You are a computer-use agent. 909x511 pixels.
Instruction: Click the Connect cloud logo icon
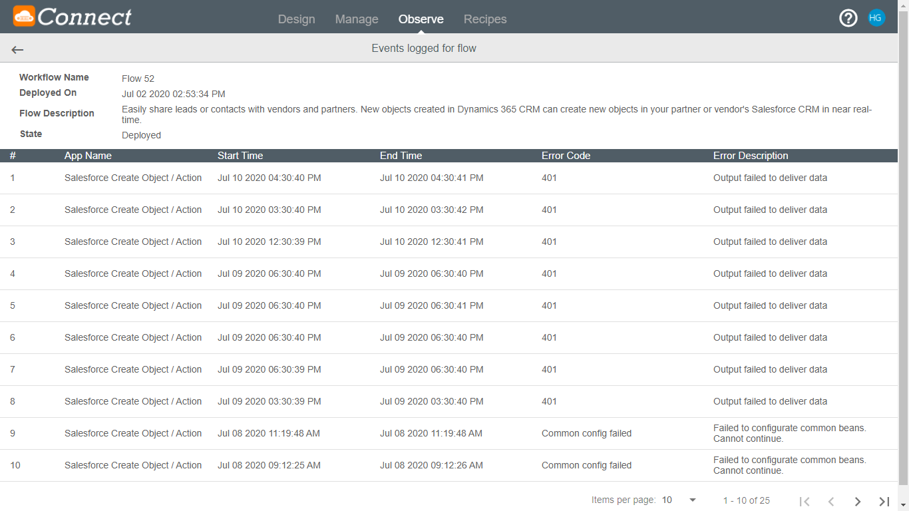coord(25,16)
